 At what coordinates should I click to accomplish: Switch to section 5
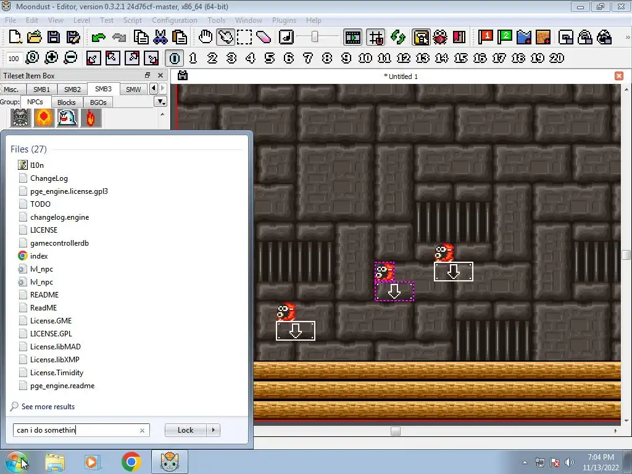(x=270, y=58)
